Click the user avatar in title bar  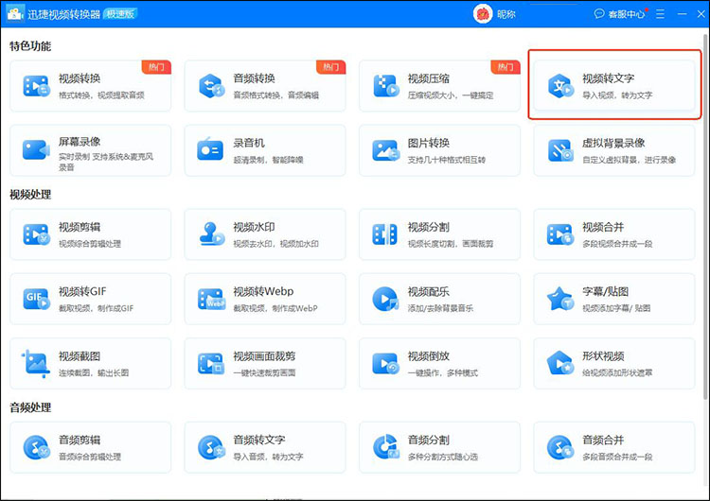483,14
